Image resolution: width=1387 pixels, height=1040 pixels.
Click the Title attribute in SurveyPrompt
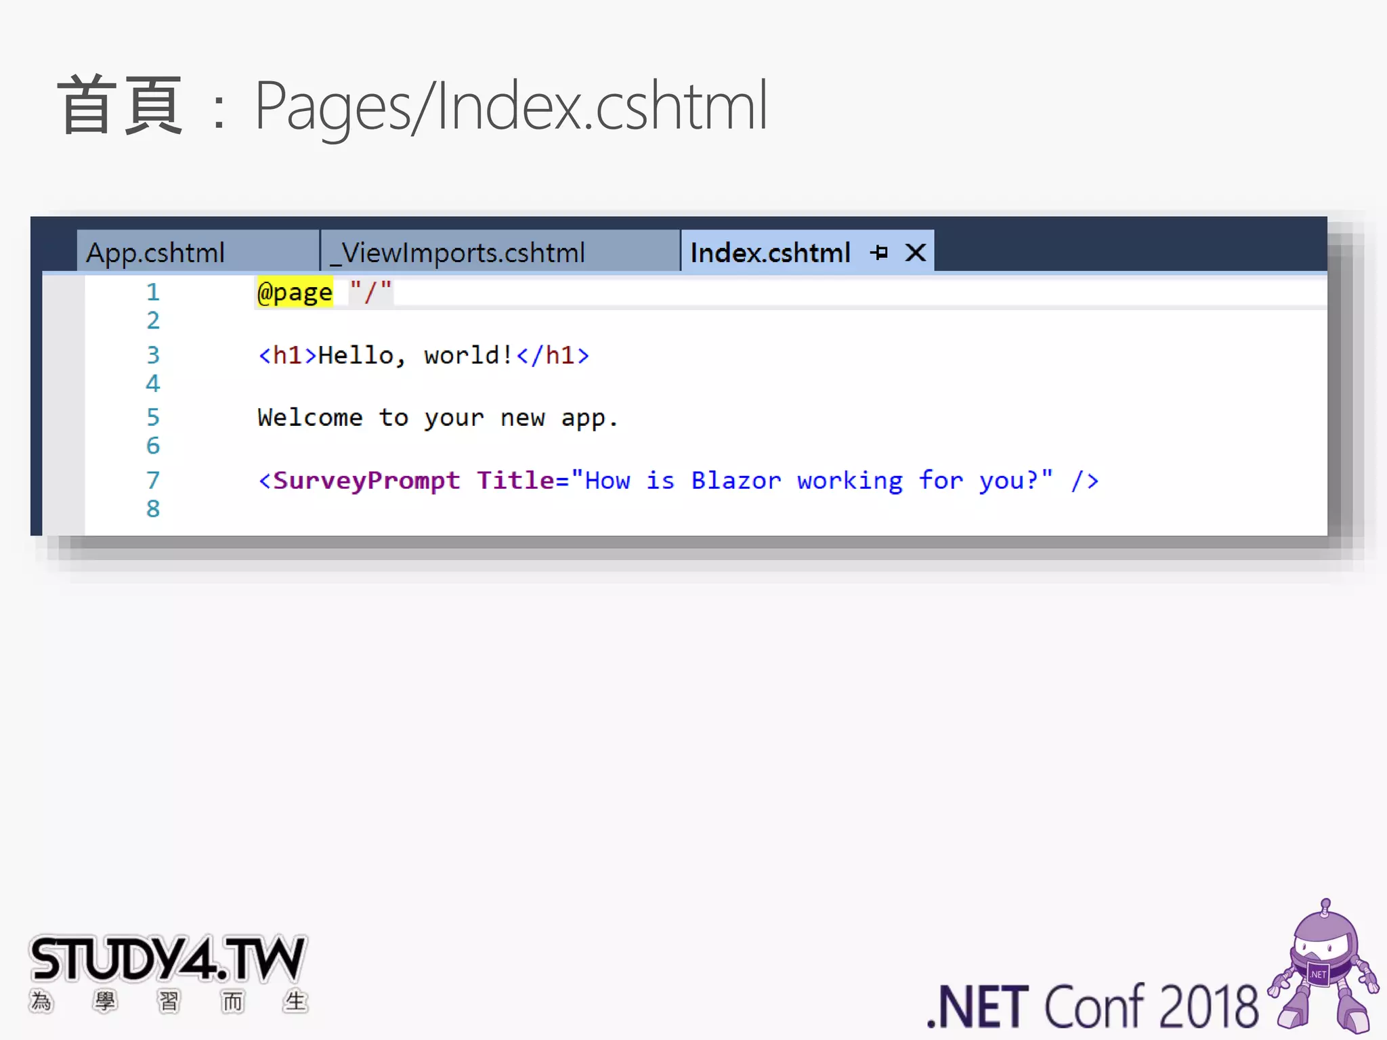(x=515, y=480)
